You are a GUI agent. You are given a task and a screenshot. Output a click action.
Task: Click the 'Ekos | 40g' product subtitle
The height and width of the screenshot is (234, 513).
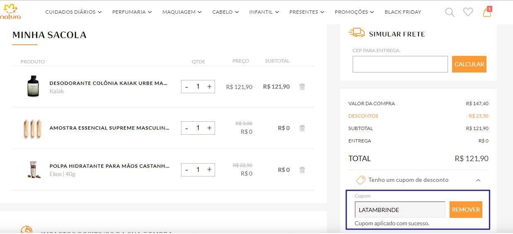(x=62, y=174)
